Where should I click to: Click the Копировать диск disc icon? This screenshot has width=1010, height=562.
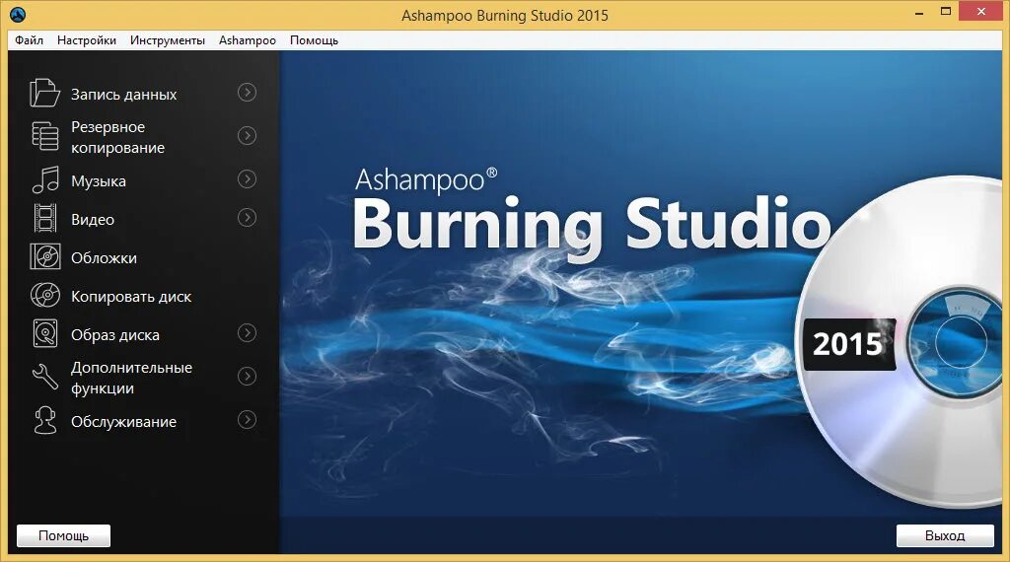point(45,296)
